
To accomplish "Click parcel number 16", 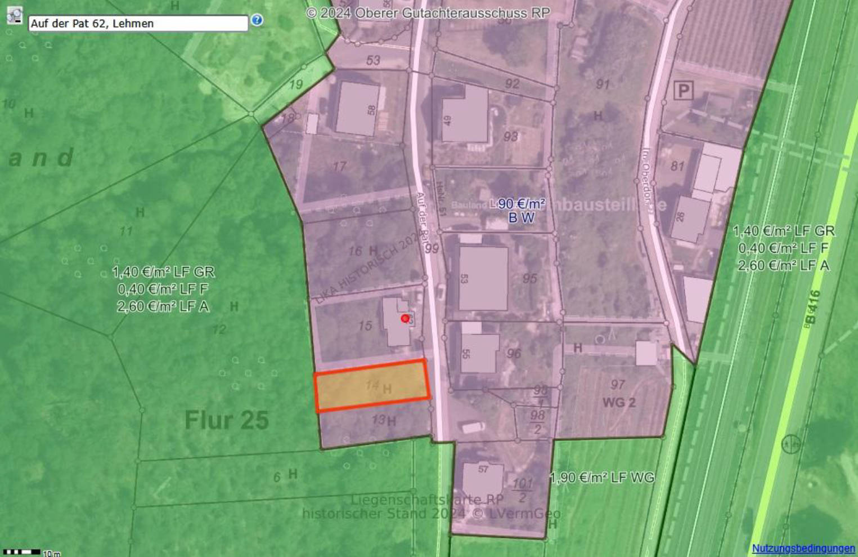I will 354,251.
